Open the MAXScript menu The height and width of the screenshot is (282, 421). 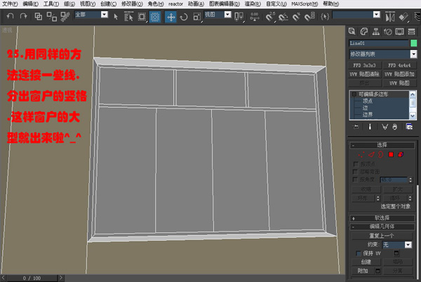(x=305, y=4)
